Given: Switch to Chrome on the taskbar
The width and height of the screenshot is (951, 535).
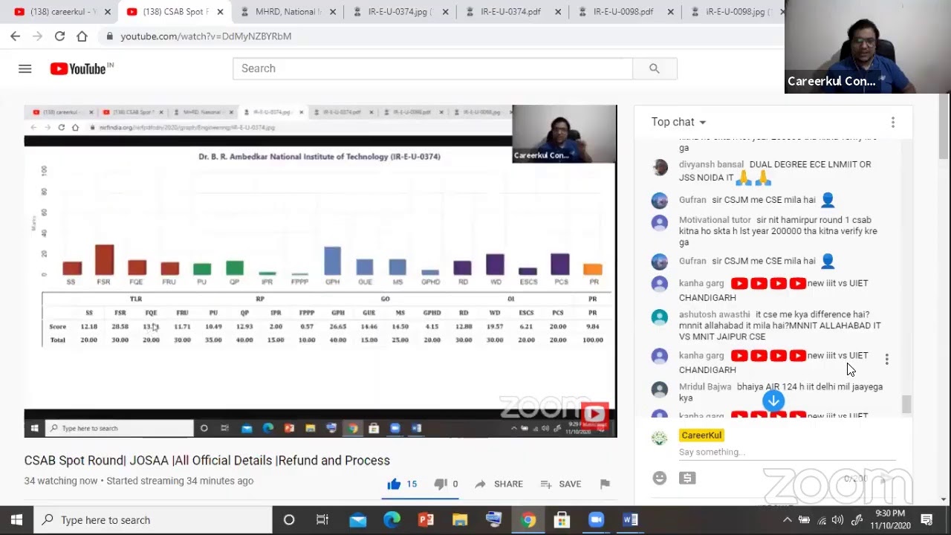Looking at the screenshot, I should pyautogui.click(x=528, y=520).
